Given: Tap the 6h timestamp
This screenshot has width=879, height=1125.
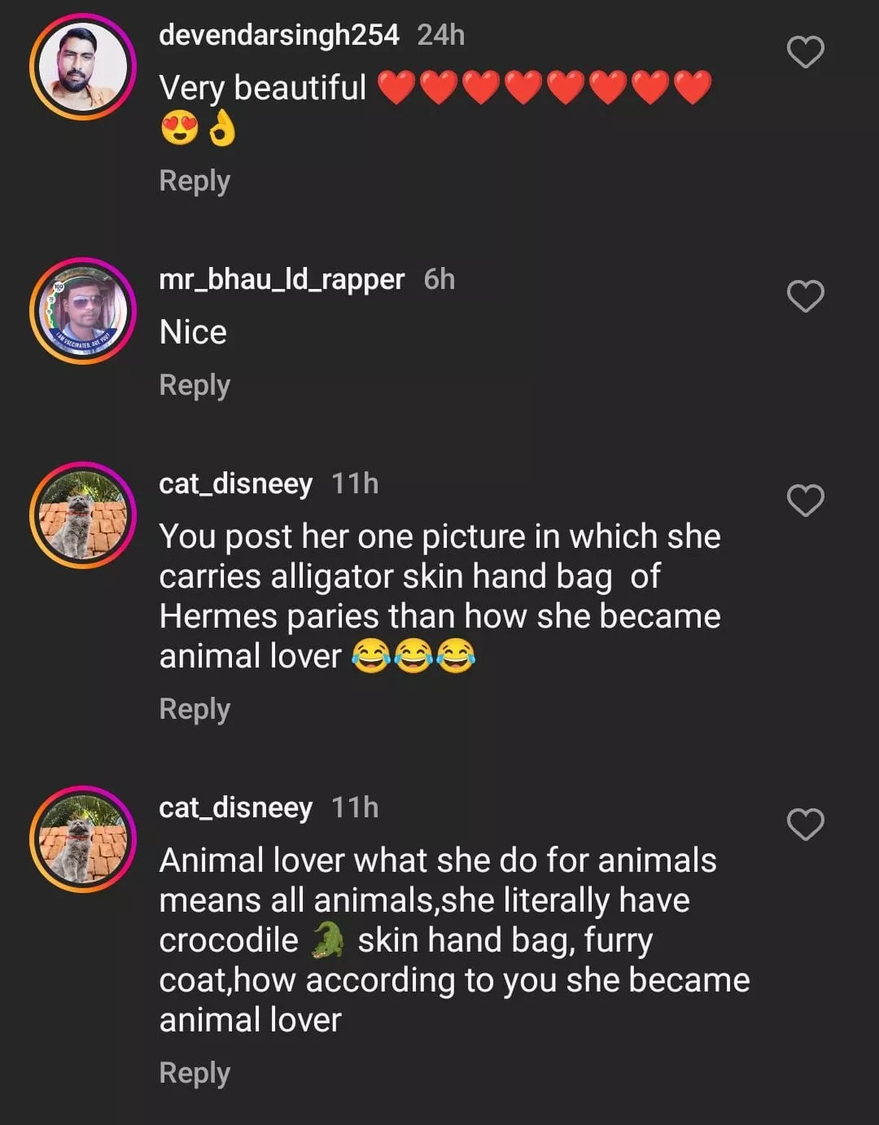Looking at the screenshot, I should (x=439, y=279).
